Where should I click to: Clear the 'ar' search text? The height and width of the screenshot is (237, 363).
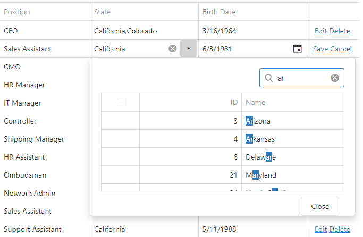(335, 78)
